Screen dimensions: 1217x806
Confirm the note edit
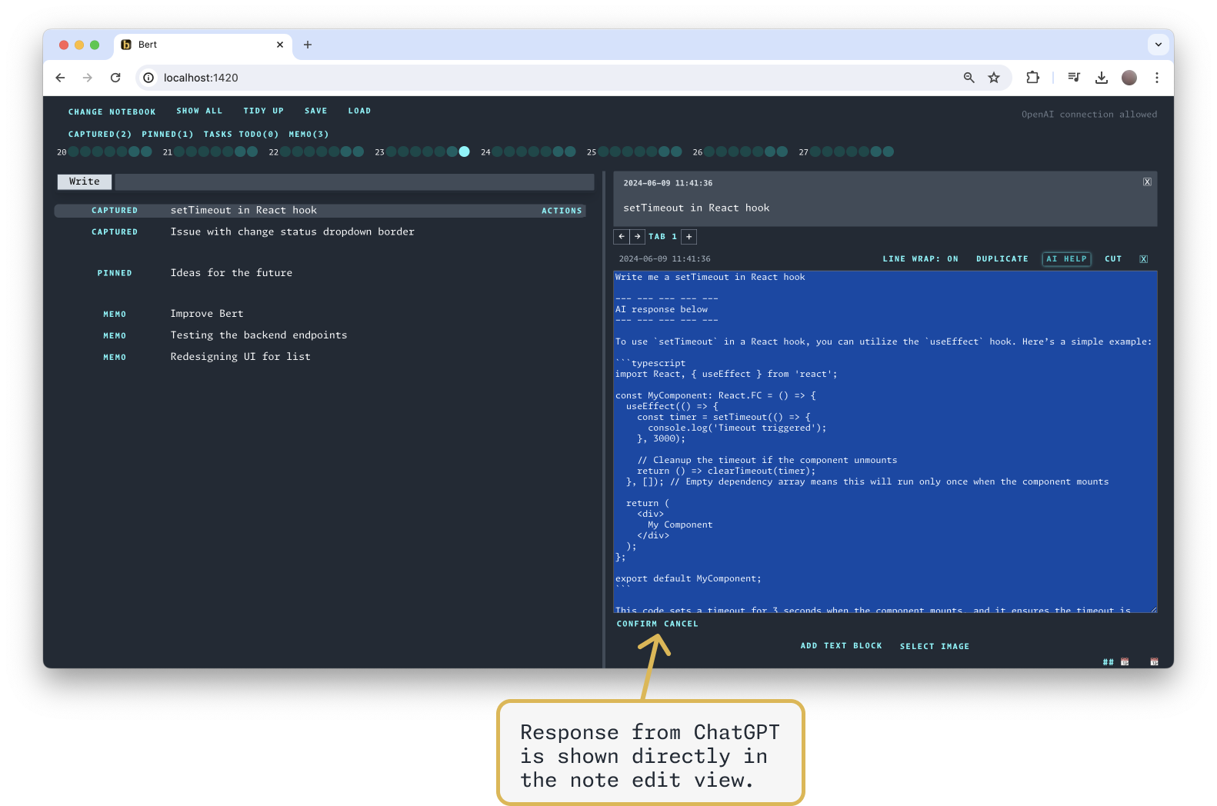[637, 624]
